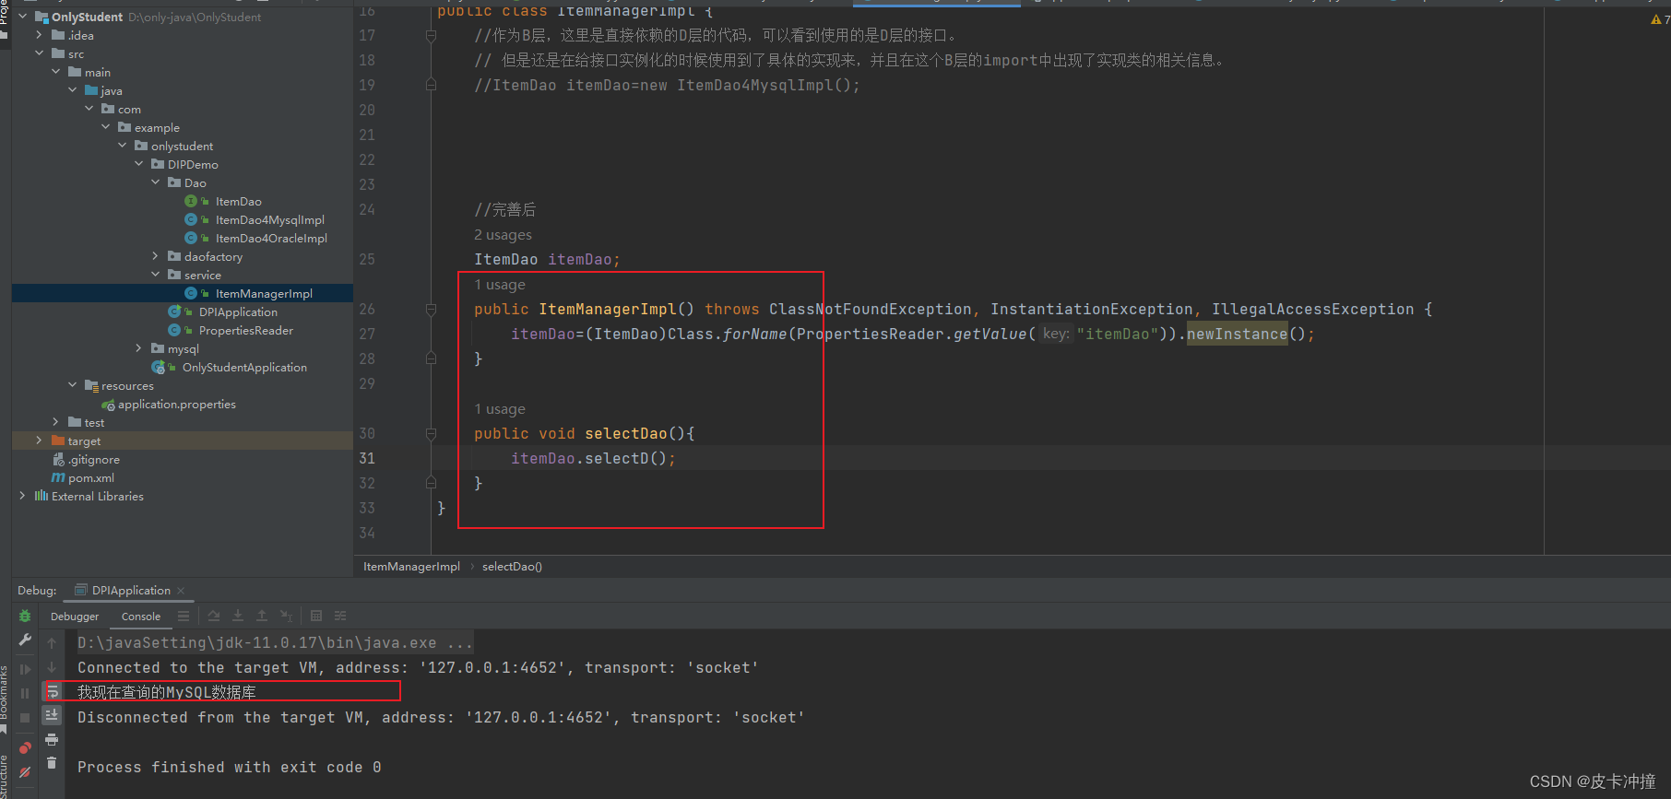Switch to the Console tab
The image size is (1671, 799).
pyautogui.click(x=141, y=617)
